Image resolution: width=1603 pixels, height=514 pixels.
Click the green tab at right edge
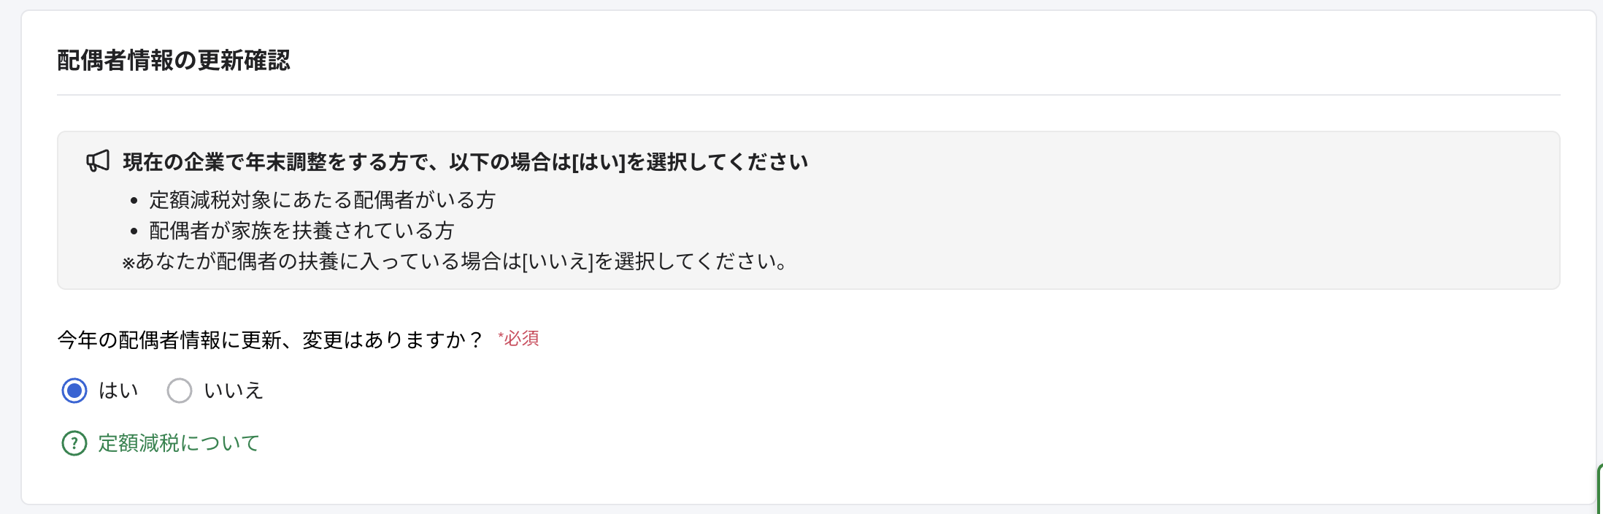pos(1599,489)
